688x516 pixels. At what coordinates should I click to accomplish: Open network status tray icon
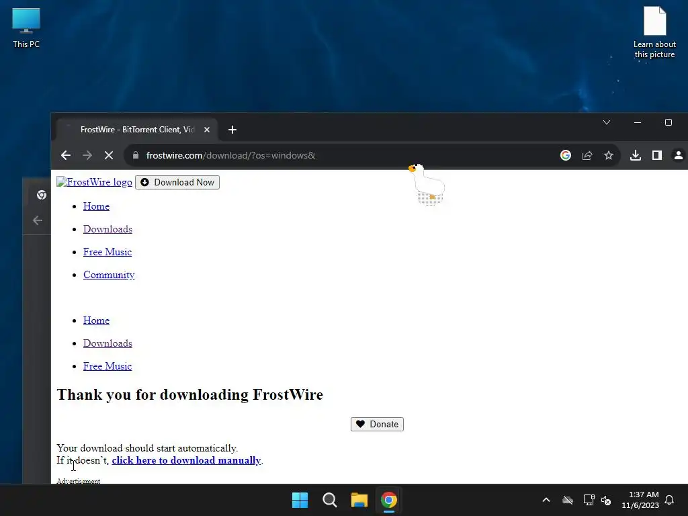point(589,500)
